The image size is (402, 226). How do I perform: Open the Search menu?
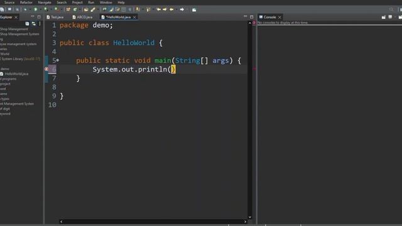[x=62, y=3]
